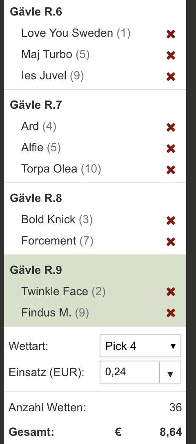Select the highlighted Gävle R.9 header
The image size is (196, 444).
click(x=36, y=270)
